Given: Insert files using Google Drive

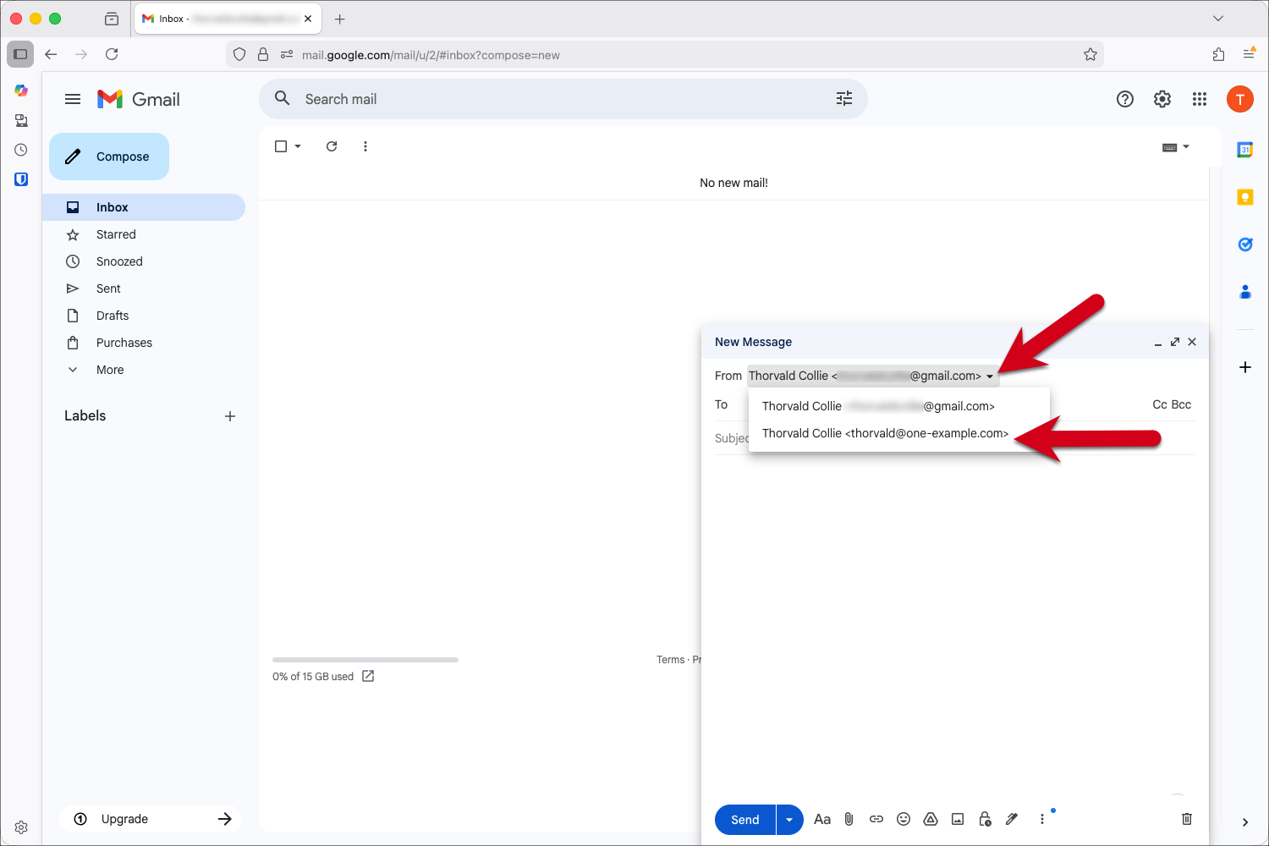Looking at the screenshot, I should (x=931, y=819).
